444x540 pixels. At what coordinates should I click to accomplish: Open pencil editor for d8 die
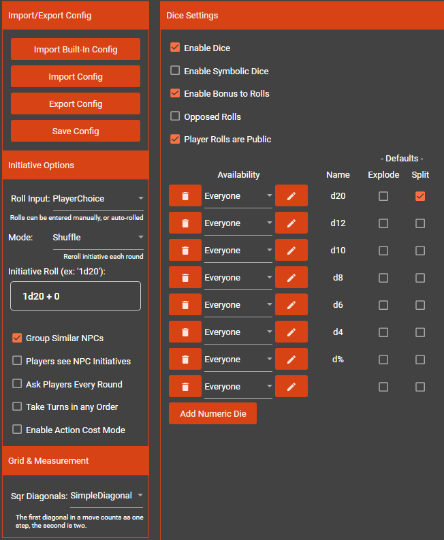click(x=291, y=277)
